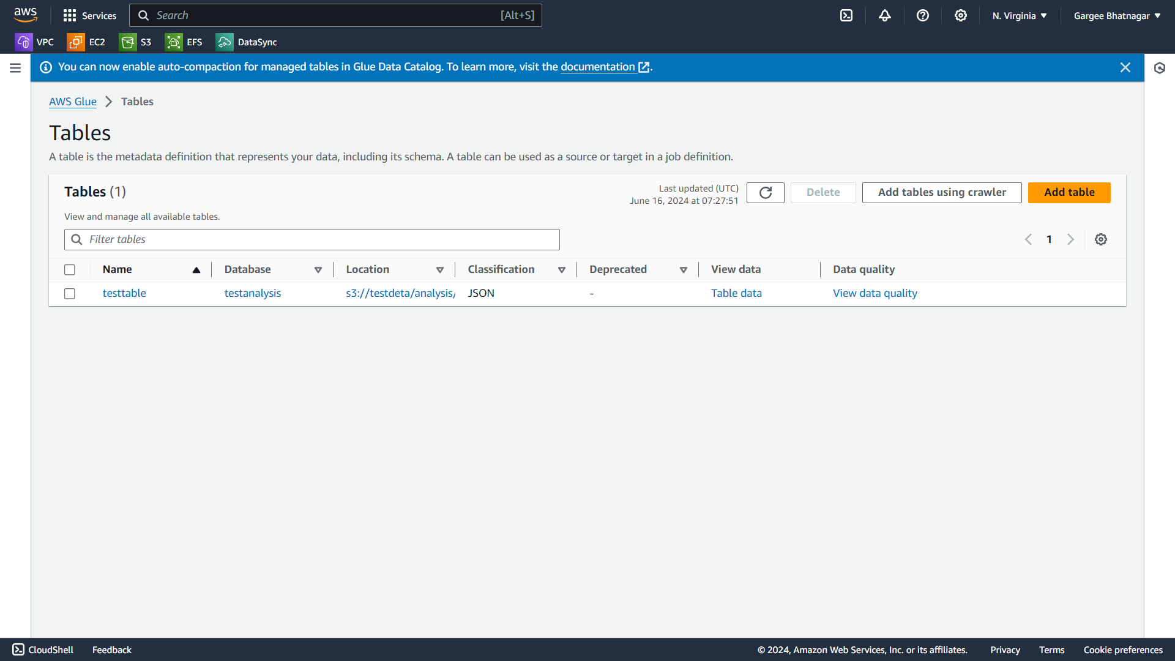This screenshot has height=661, width=1175.
Task: Go to AWS Glue breadcrumb
Action: [72, 102]
